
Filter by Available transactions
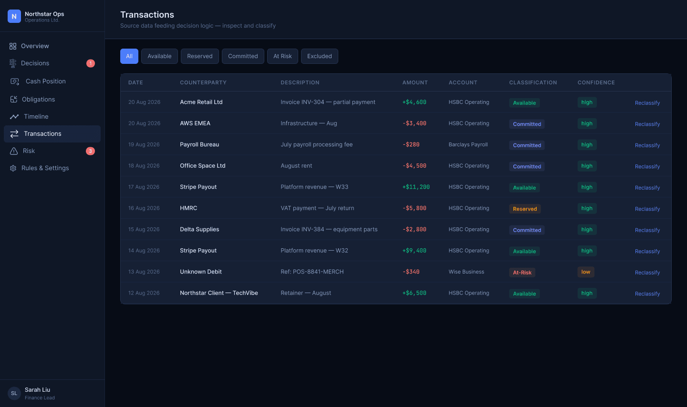point(159,56)
